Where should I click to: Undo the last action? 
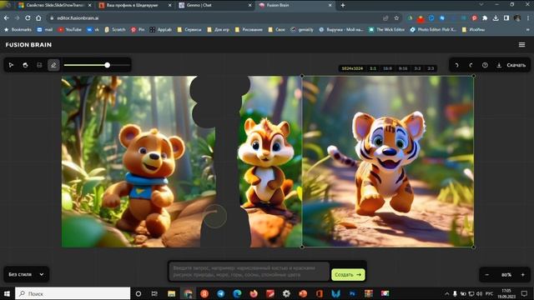(x=456, y=65)
